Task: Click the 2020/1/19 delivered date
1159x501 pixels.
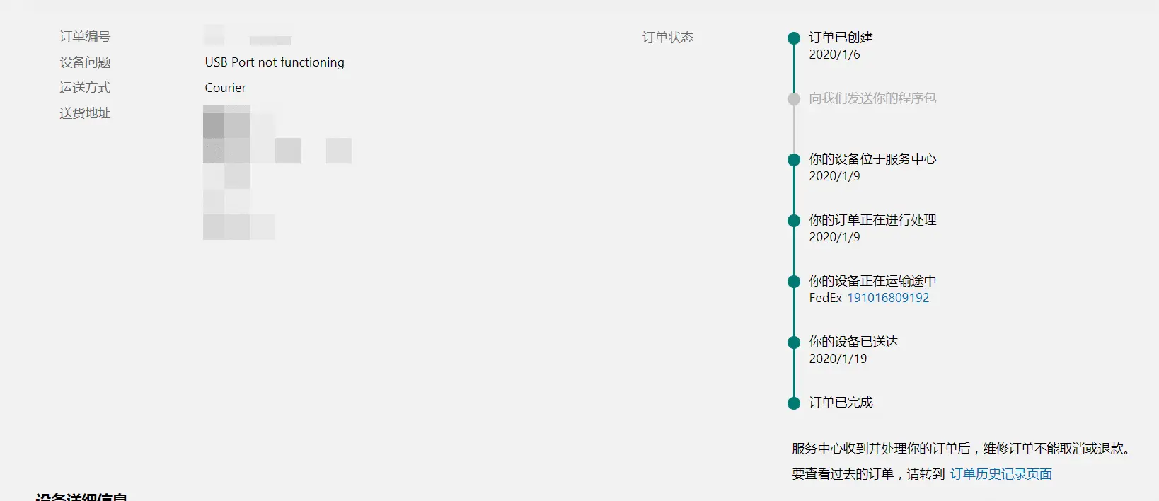Action: tap(838, 359)
